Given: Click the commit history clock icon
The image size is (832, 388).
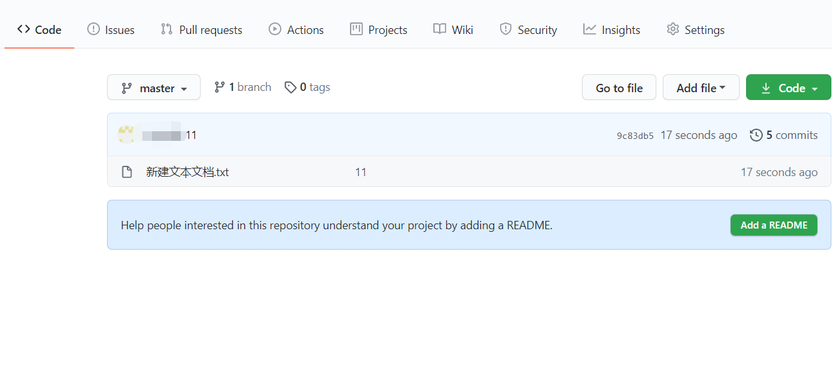Looking at the screenshot, I should (x=756, y=135).
